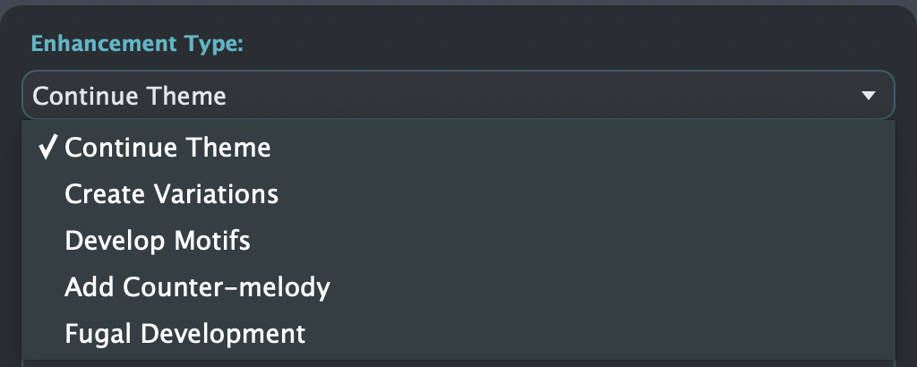Click the white downward triangle icon

pos(869,95)
